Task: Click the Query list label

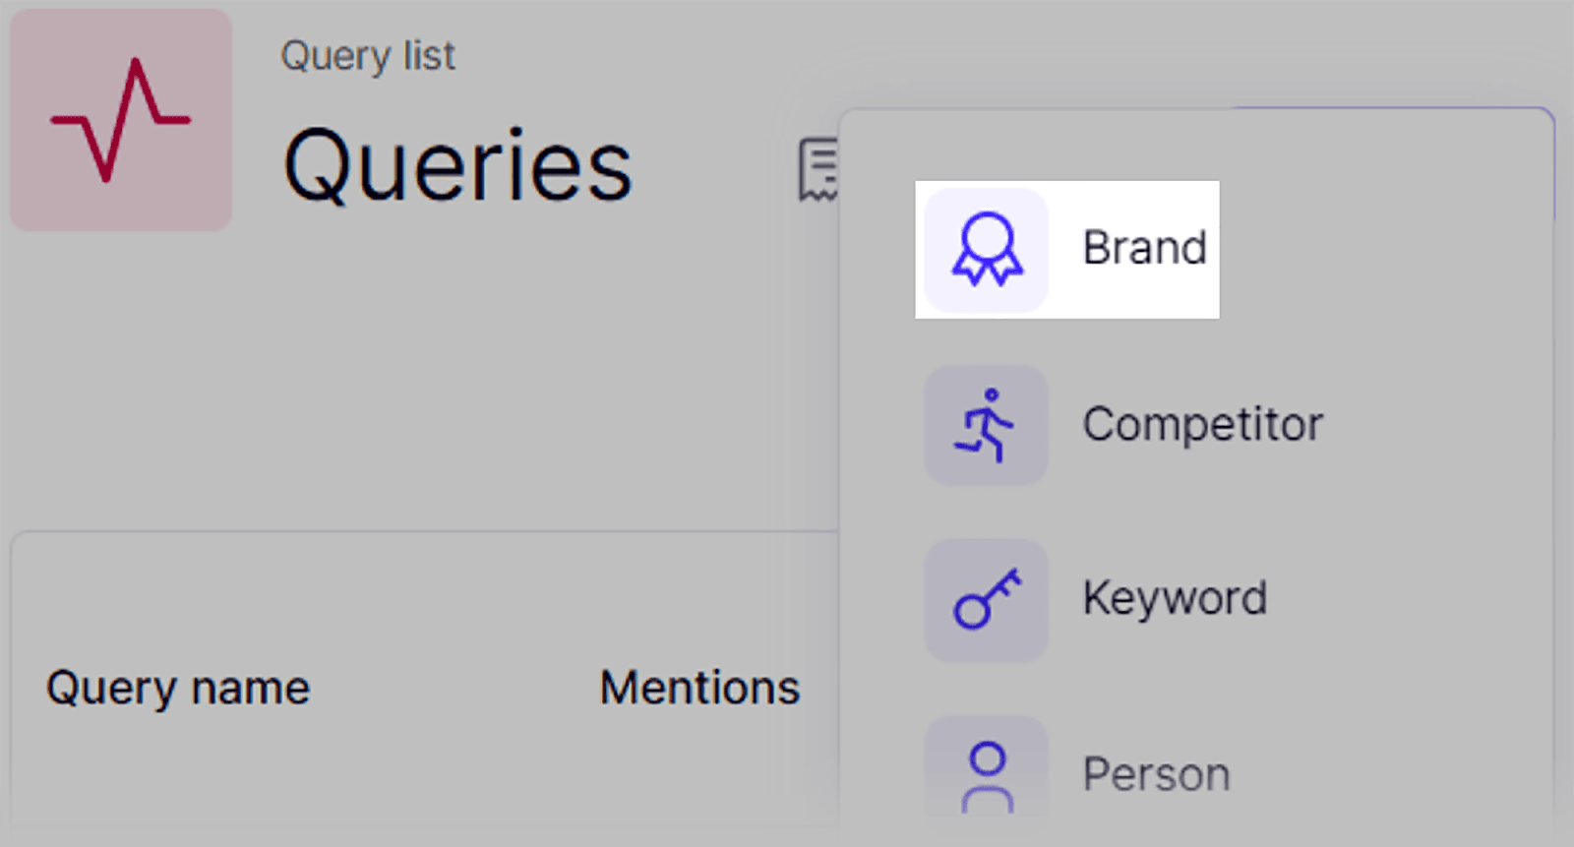Action: (x=368, y=56)
